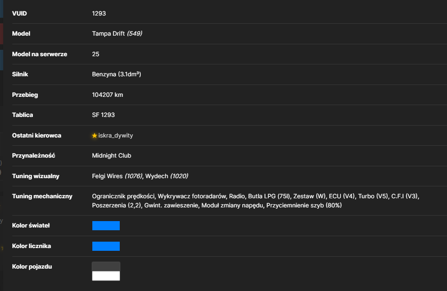Click the Model na serwerze label

point(40,54)
